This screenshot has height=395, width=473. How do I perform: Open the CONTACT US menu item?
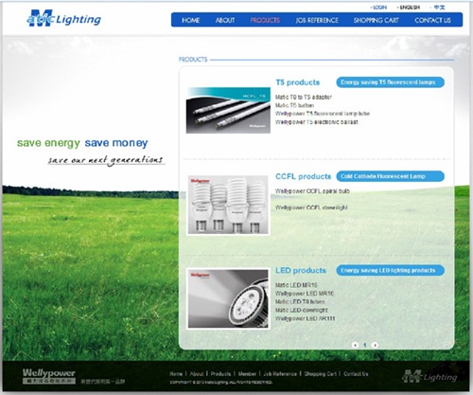click(x=432, y=20)
